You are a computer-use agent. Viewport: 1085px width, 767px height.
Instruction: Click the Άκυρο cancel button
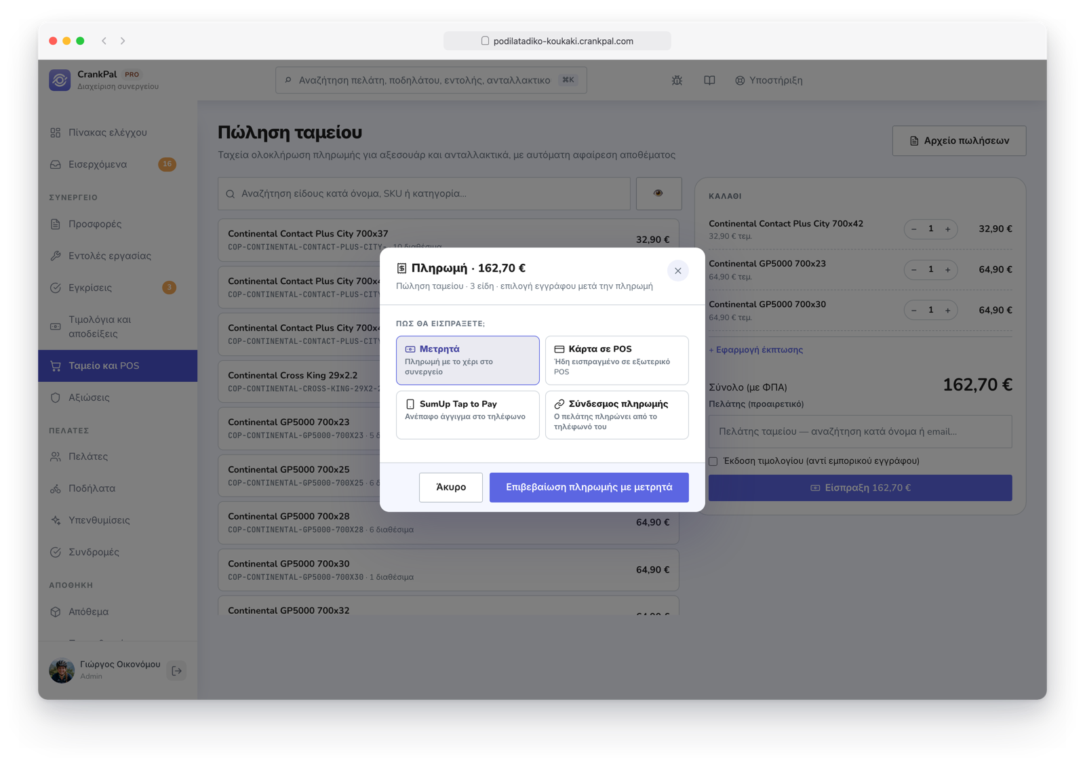[451, 488]
